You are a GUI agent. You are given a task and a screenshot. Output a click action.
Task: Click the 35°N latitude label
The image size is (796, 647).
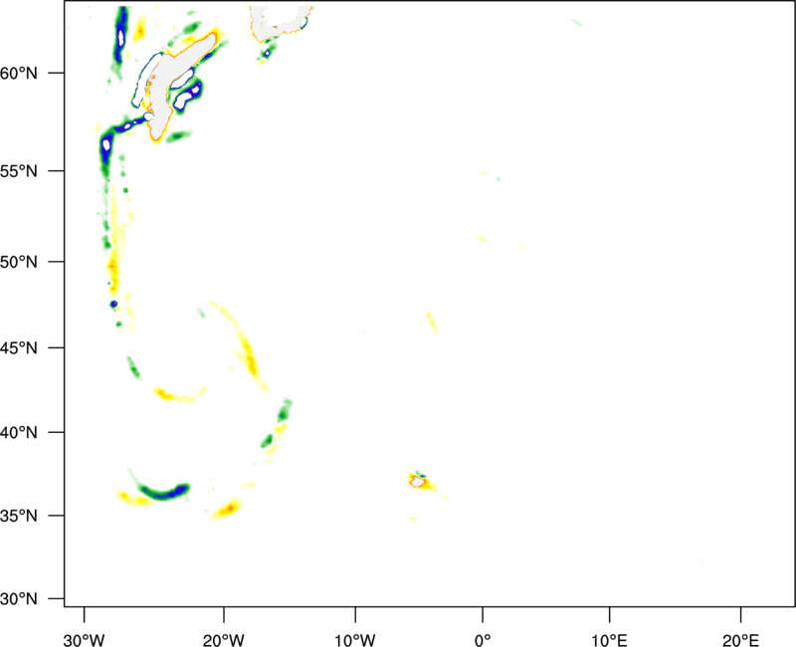click(x=19, y=516)
